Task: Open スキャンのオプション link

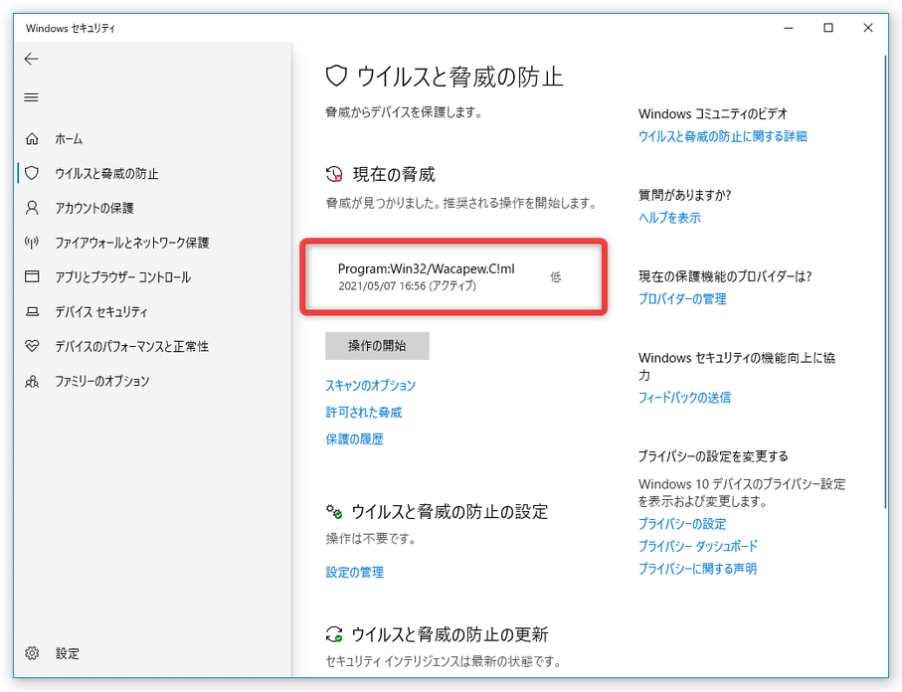Action: click(x=371, y=386)
